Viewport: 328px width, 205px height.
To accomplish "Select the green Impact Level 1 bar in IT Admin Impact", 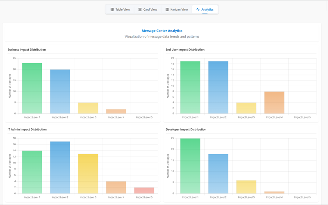I will [32, 172].
